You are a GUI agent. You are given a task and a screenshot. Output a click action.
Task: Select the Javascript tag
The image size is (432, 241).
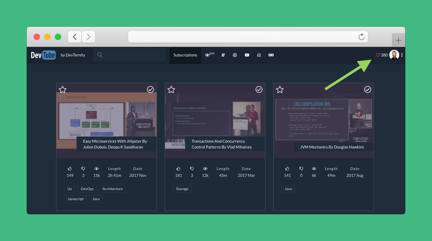(75, 199)
